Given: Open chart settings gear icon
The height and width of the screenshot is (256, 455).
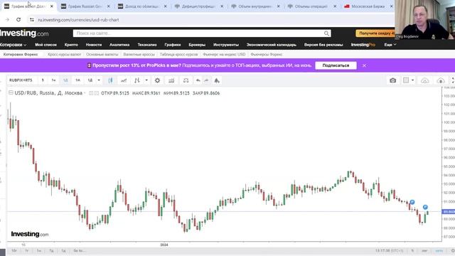Looking at the screenshot, I should click(x=157, y=80).
